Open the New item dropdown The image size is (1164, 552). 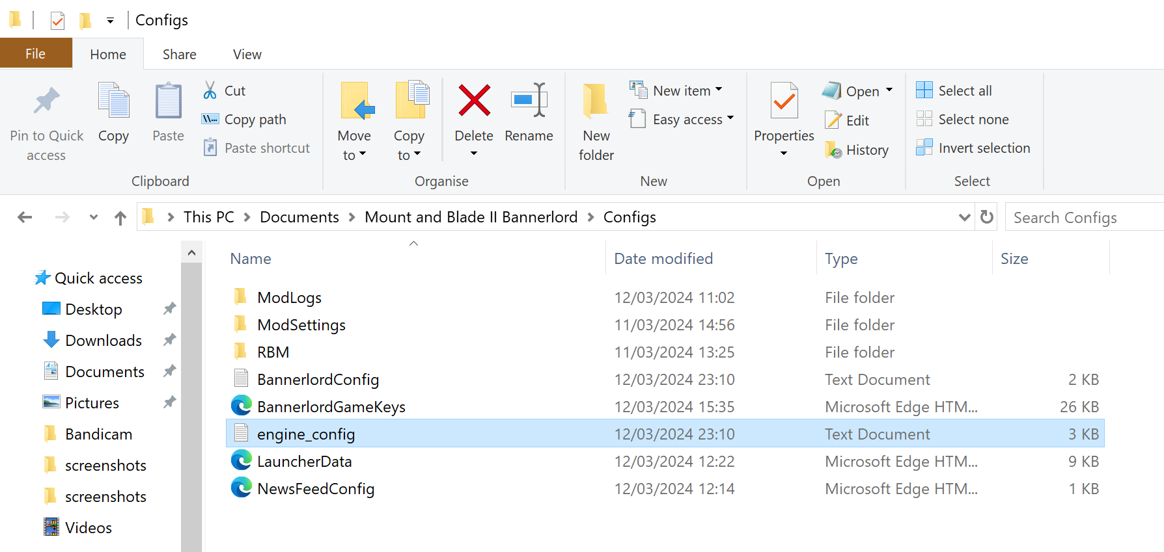(719, 90)
